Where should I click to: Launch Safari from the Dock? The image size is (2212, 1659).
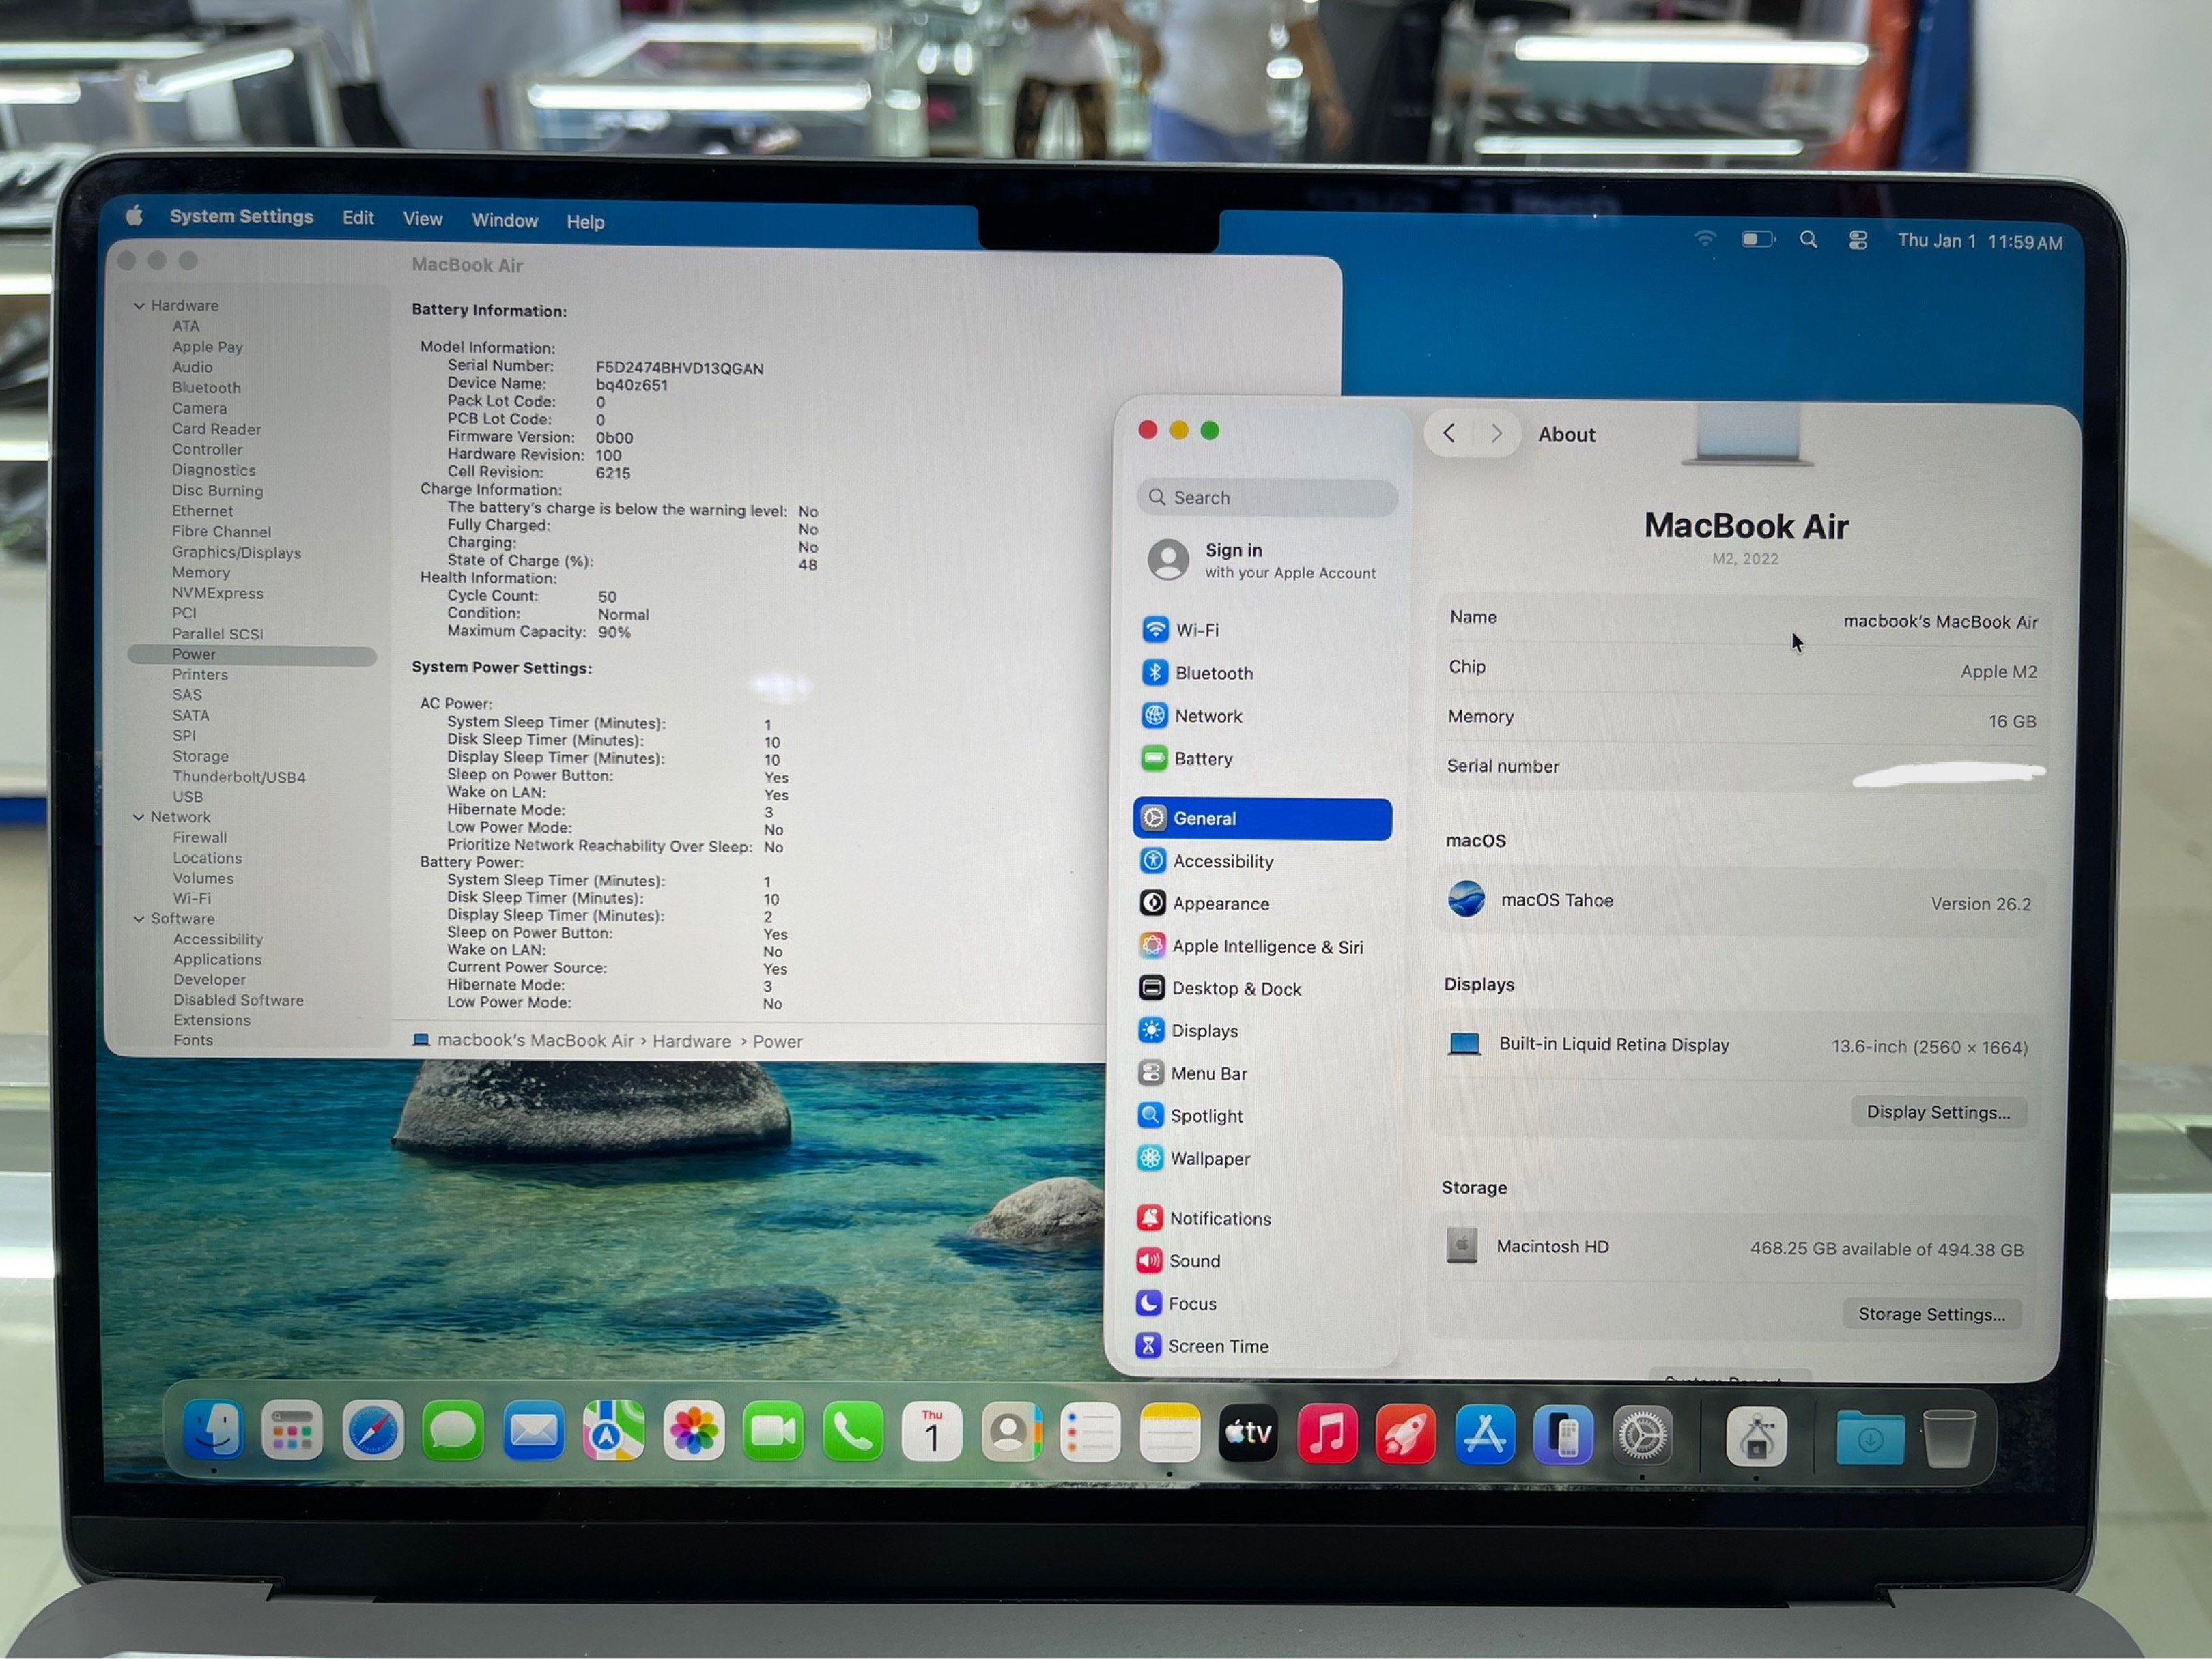click(x=372, y=1431)
